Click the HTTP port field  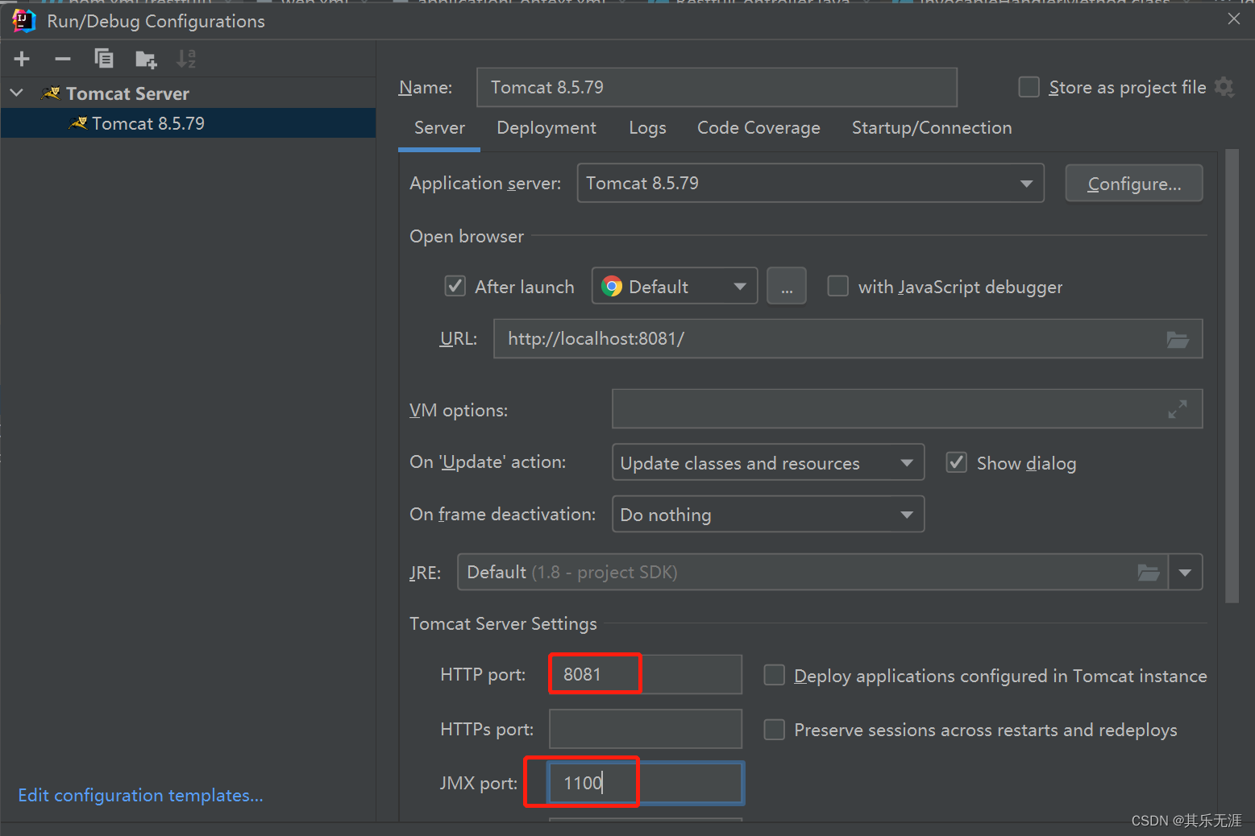pos(646,674)
